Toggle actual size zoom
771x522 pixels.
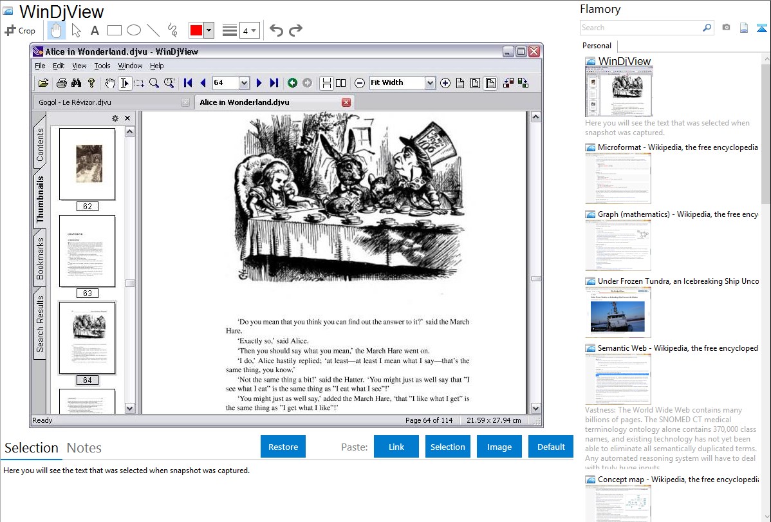pyautogui.click(x=460, y=82)
